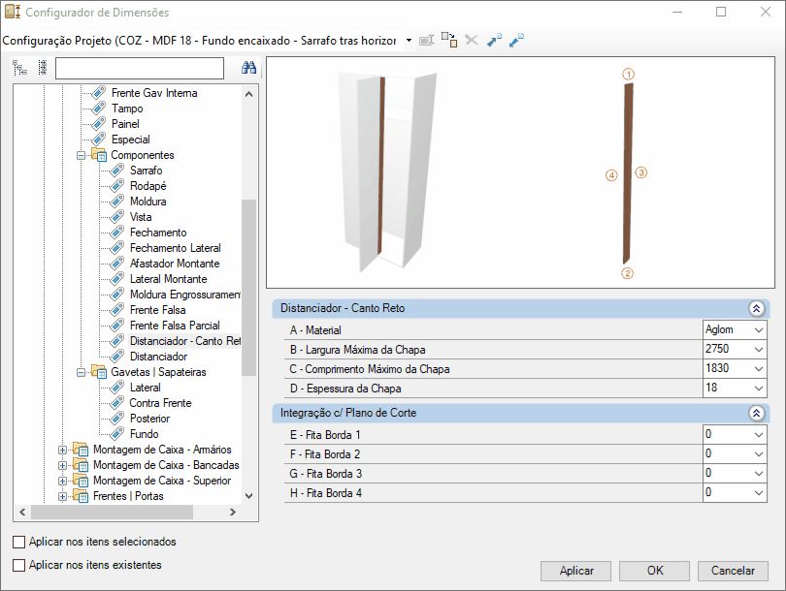This screenshot has width=786, height=591.
Task: Click the tree horizontal scrollbar thumb
Action: coord(112,512)
